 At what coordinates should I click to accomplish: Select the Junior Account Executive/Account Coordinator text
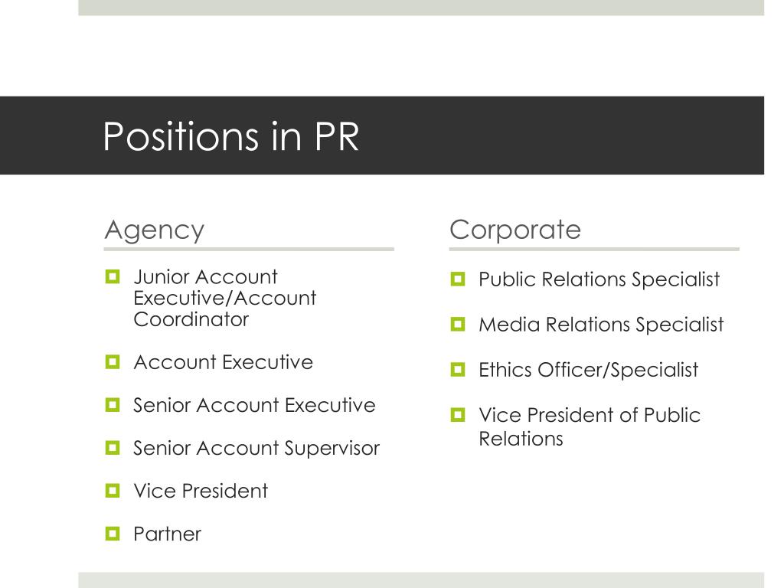point(225,298)
